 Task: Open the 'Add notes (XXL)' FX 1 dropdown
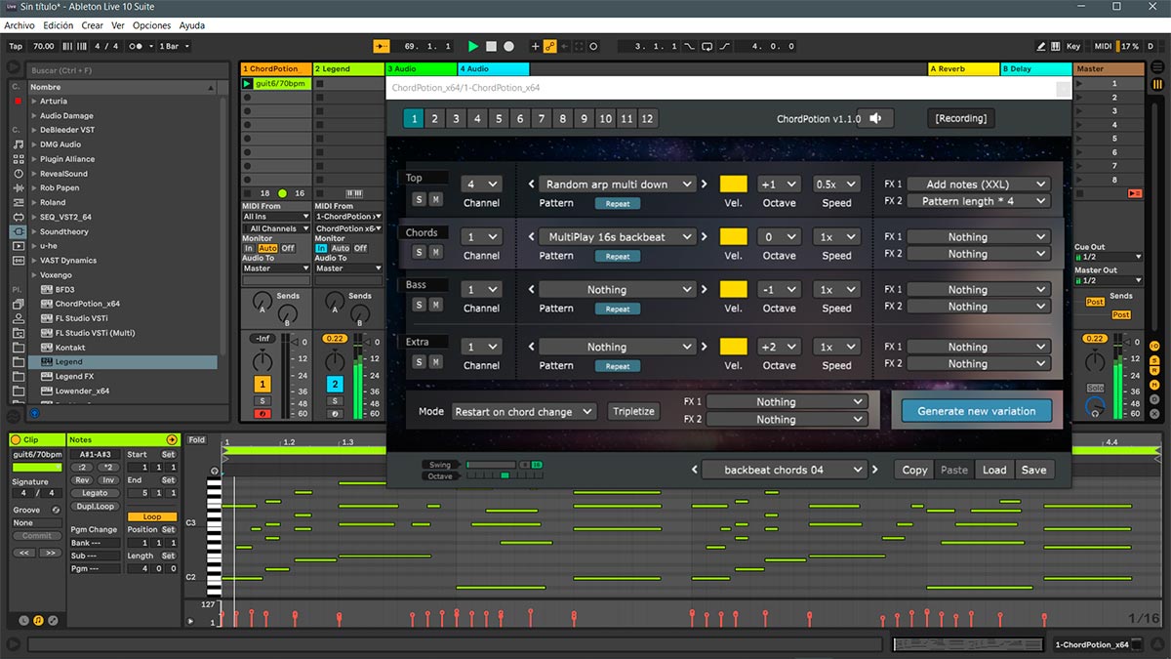(978, 184)
